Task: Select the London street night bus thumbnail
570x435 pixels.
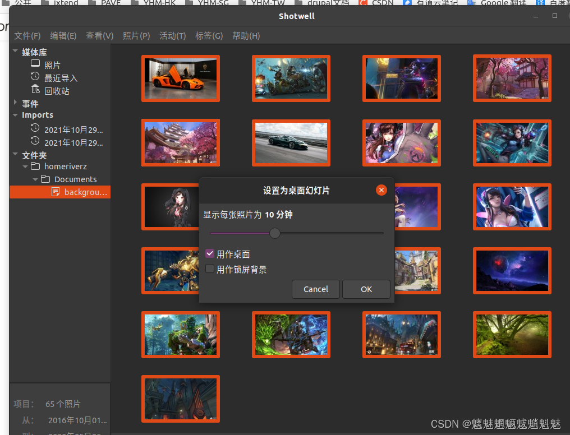Action: coord(402,335)
